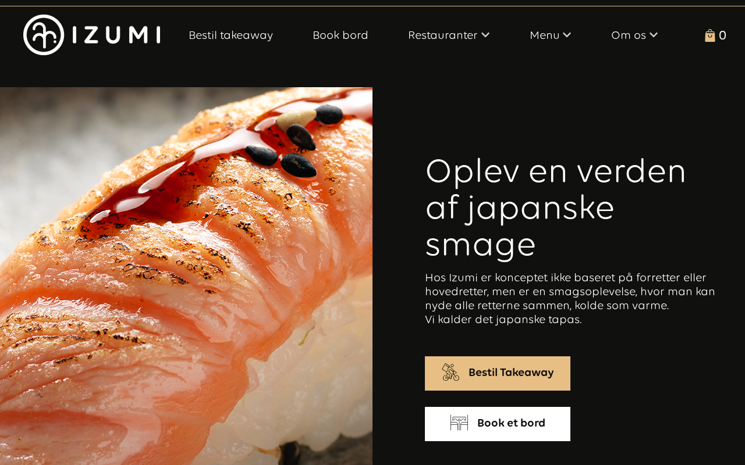Click the gold Bestil Takeaway button
The width and height of the screenshot is (745, 465).
(x=498, y=373)
